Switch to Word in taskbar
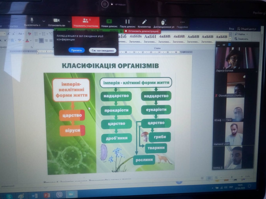Image resolution: width=266 pixels, height=199 pixels. tap(34, 196)
